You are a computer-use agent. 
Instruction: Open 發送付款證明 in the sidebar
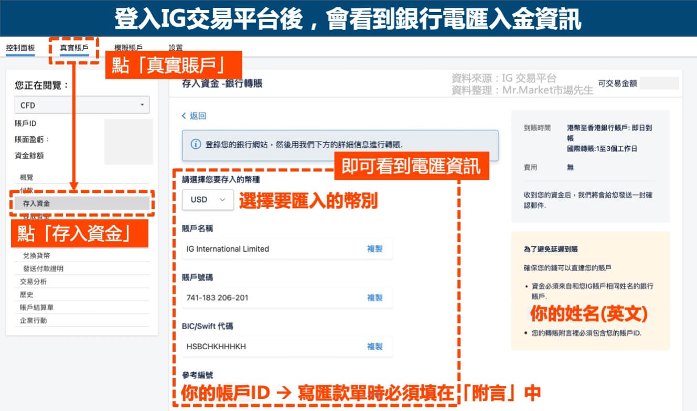(43, 269)
